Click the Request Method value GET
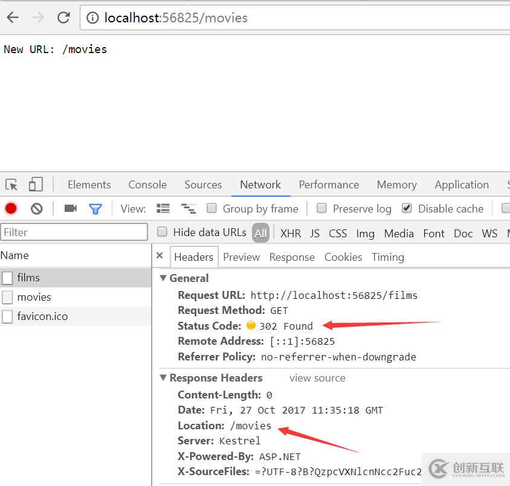 pyautogui.click(x=279, y=311)
